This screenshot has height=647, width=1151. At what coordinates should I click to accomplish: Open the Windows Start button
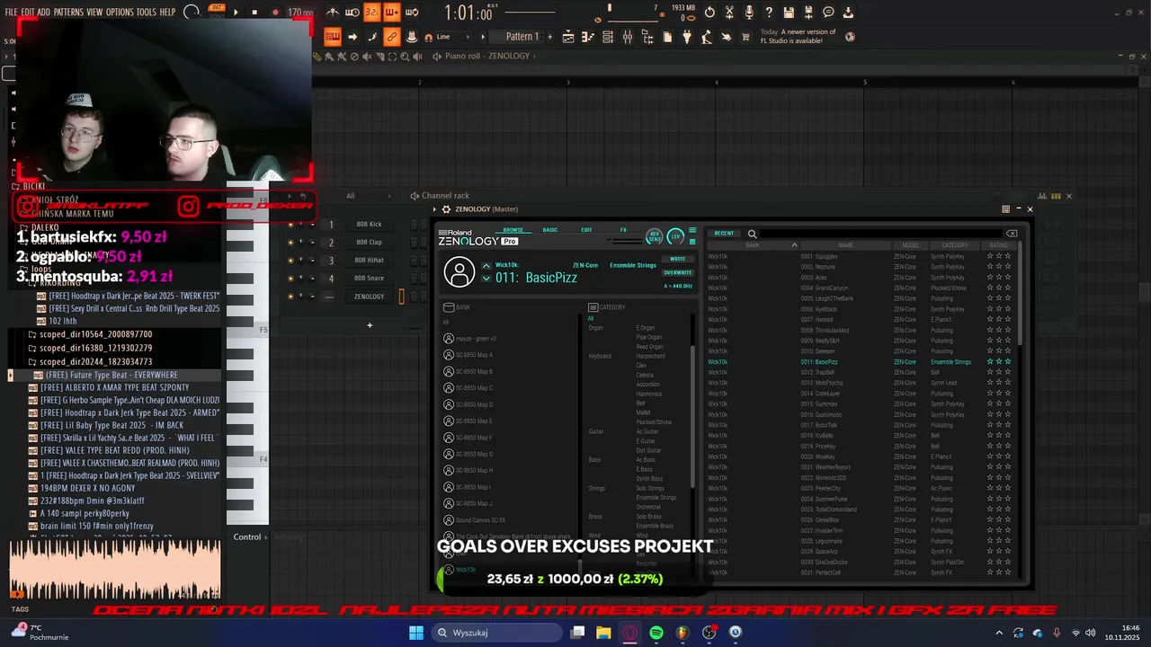[416, 633]
